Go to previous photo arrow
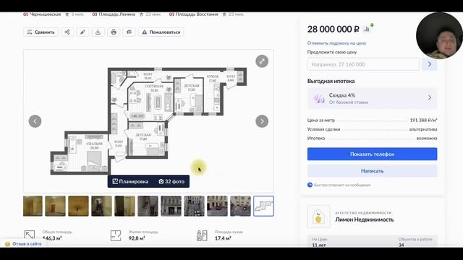463x260 pixels. (x=35, y=121)
